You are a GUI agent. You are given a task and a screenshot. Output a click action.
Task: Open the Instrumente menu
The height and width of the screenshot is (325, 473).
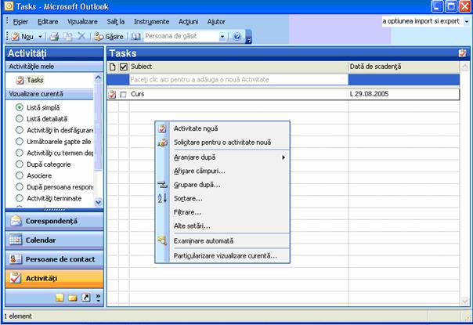click(150, 21)
